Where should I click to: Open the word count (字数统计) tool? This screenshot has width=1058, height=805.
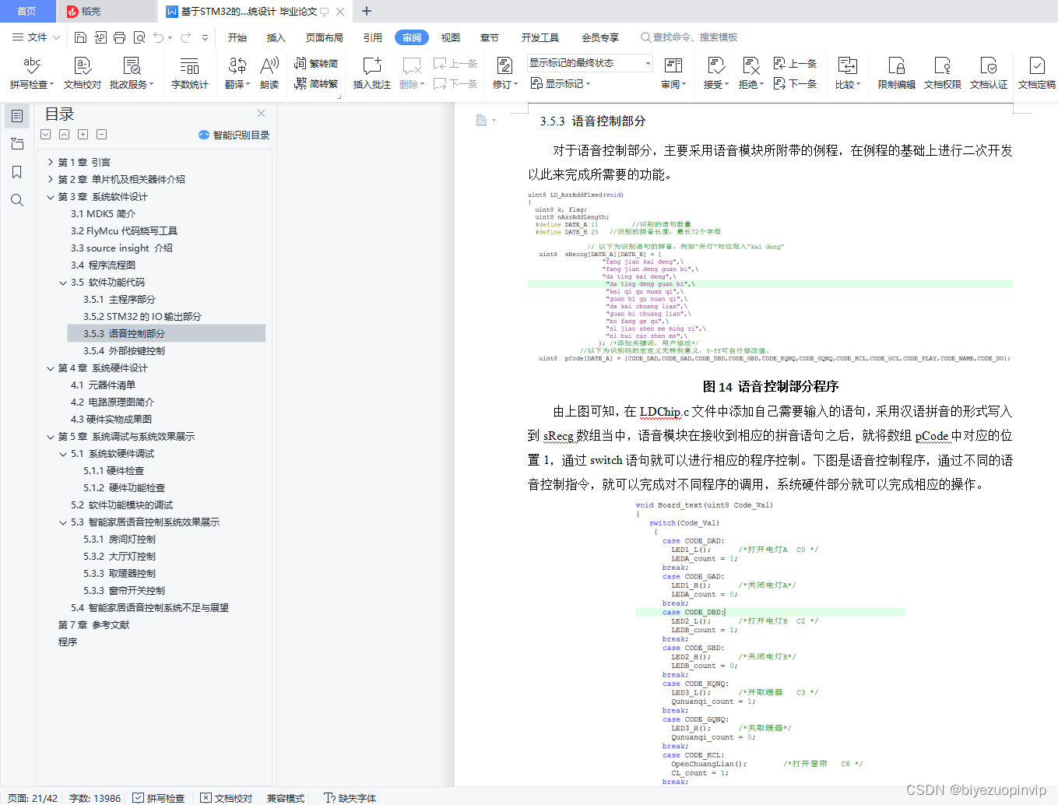click(189, 73)
